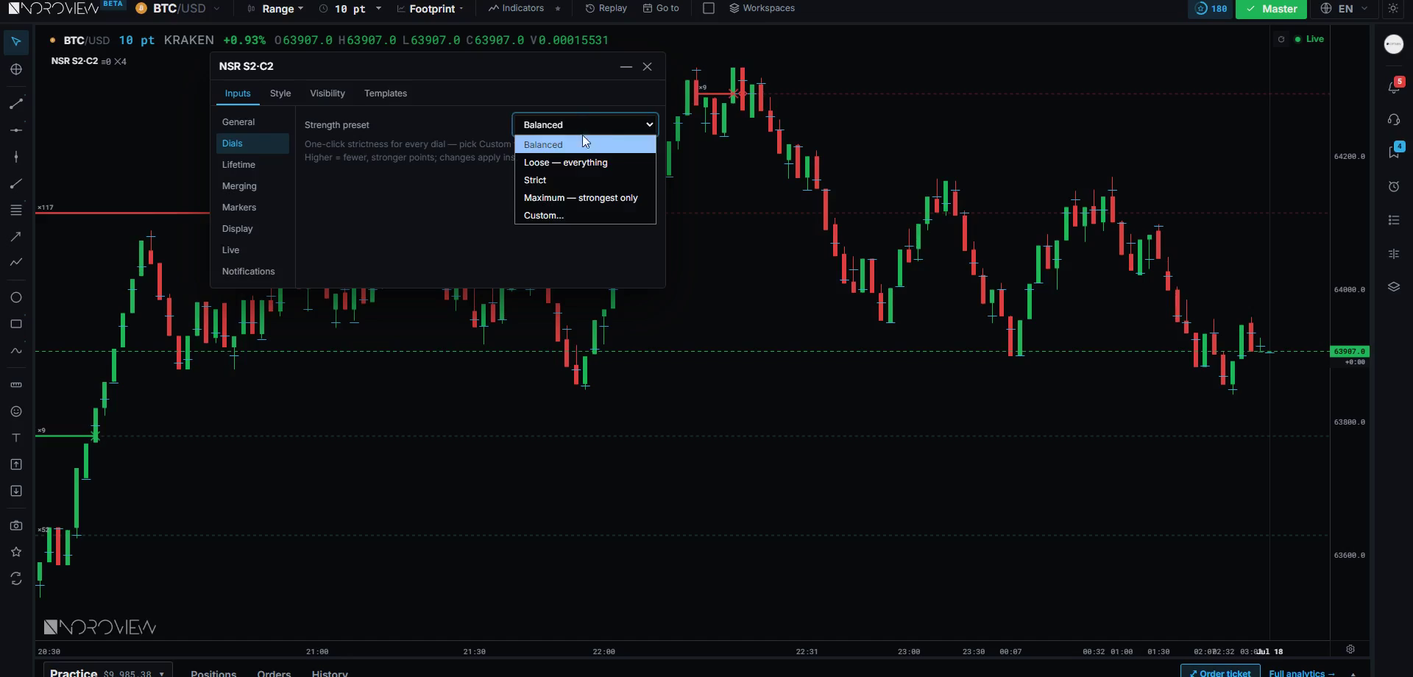Choose 'Loose — everything' preset option
Screen dimensions: 1413x677
585,163
